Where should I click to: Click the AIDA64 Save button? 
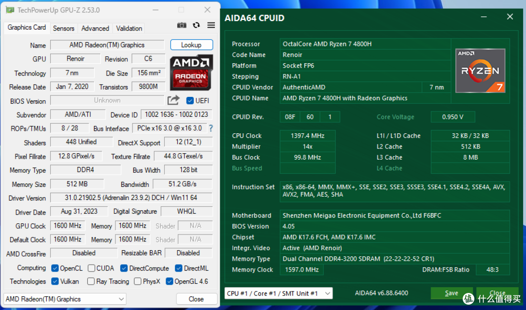tap(451, 293)
